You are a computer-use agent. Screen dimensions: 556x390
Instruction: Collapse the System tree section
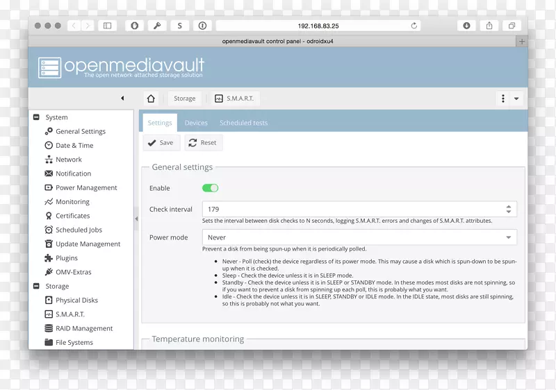36,117
